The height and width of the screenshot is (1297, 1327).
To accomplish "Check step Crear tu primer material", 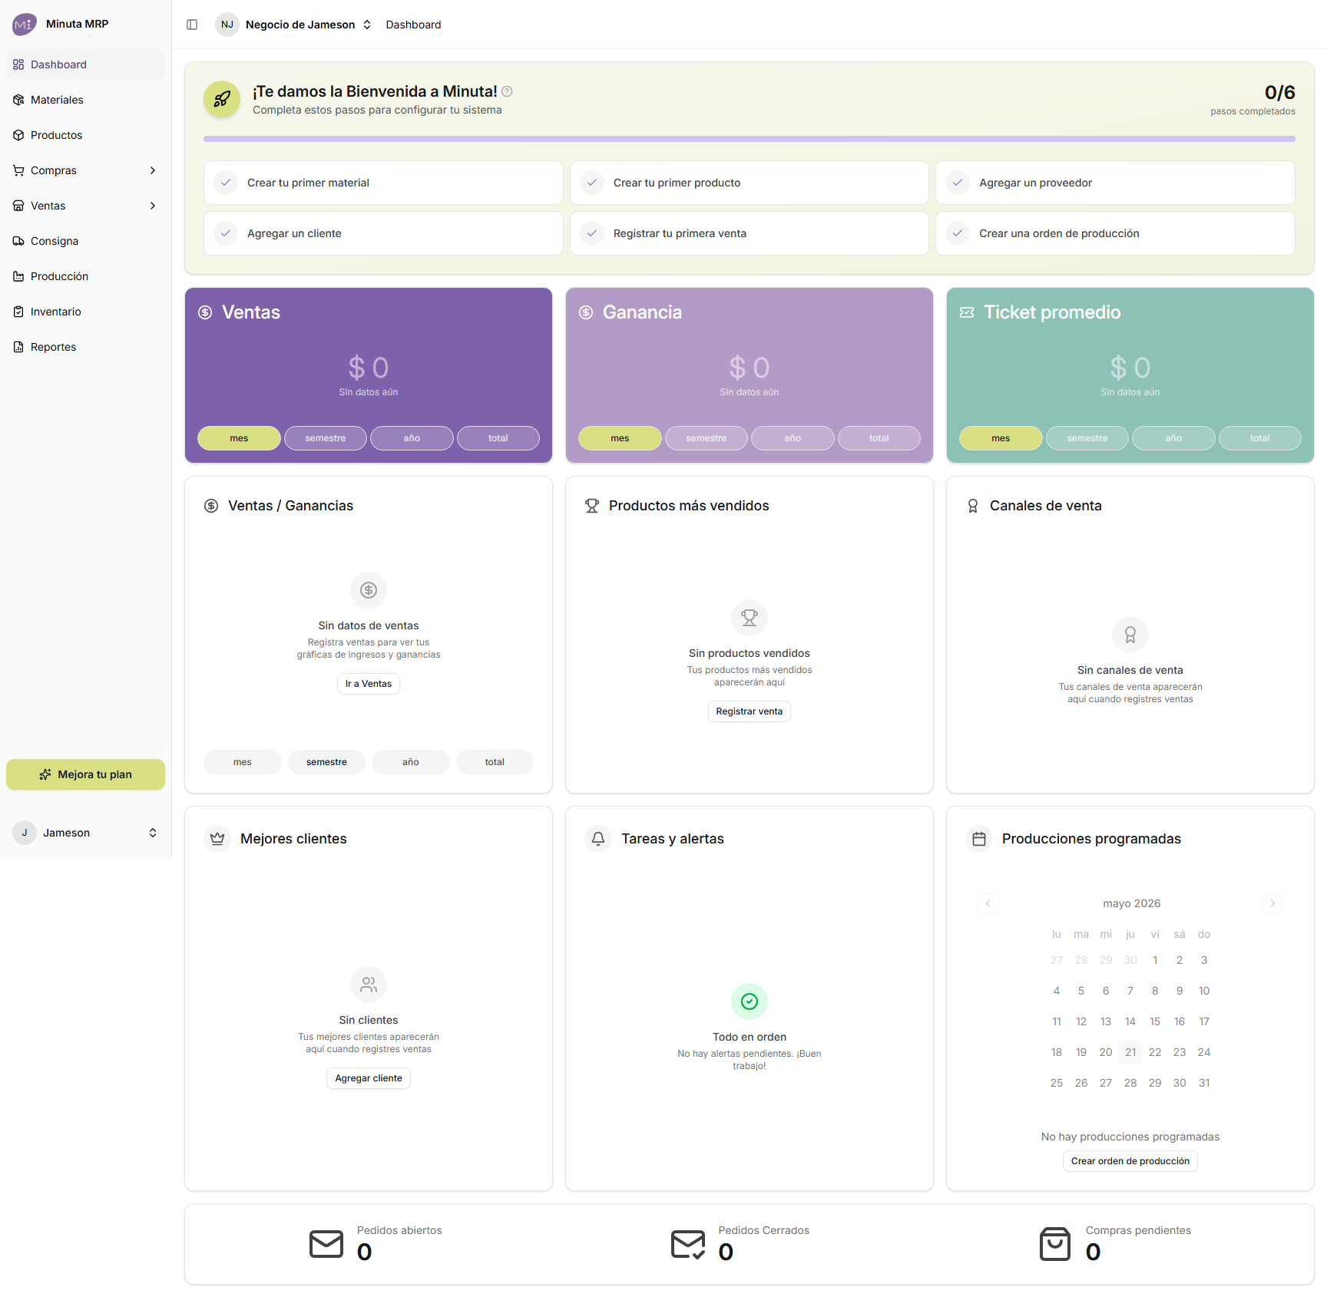I will (x=383, y=183).
